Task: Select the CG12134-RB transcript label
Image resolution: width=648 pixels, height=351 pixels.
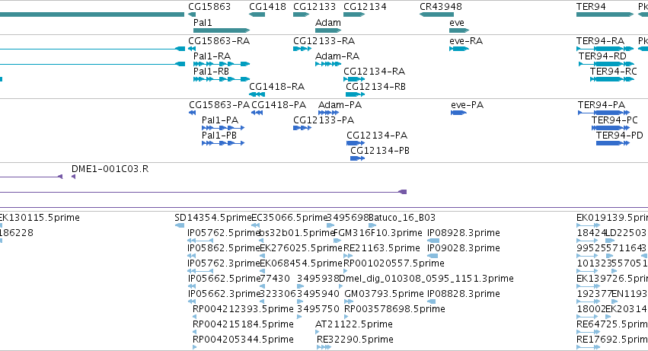Action: (x=375, y=86)
